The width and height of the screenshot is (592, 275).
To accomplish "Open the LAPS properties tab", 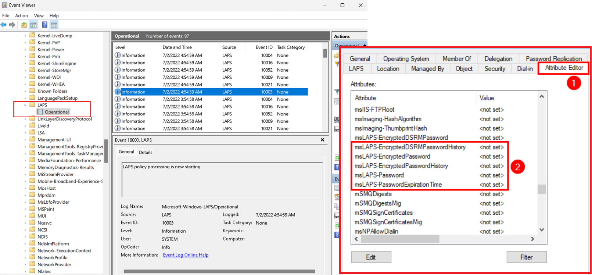I will tap(356, 69).
